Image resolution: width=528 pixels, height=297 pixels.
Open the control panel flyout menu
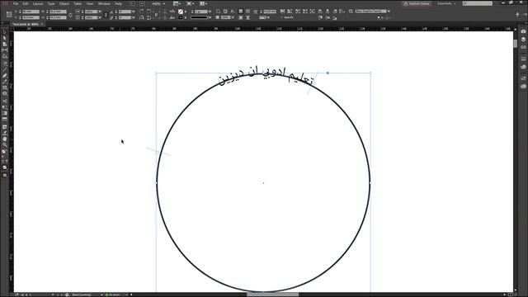click(525, 14)
